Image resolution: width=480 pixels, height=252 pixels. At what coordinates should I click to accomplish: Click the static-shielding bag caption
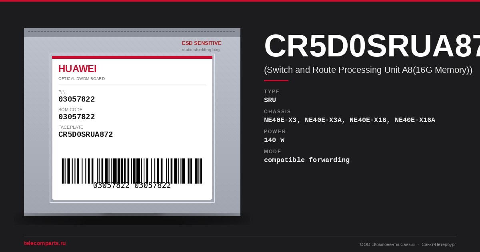[201, 50]
